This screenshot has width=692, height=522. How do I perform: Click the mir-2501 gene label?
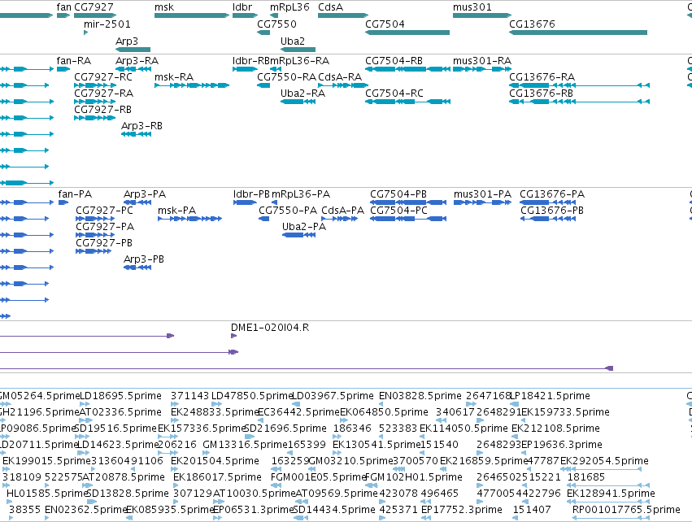[107, 24]
